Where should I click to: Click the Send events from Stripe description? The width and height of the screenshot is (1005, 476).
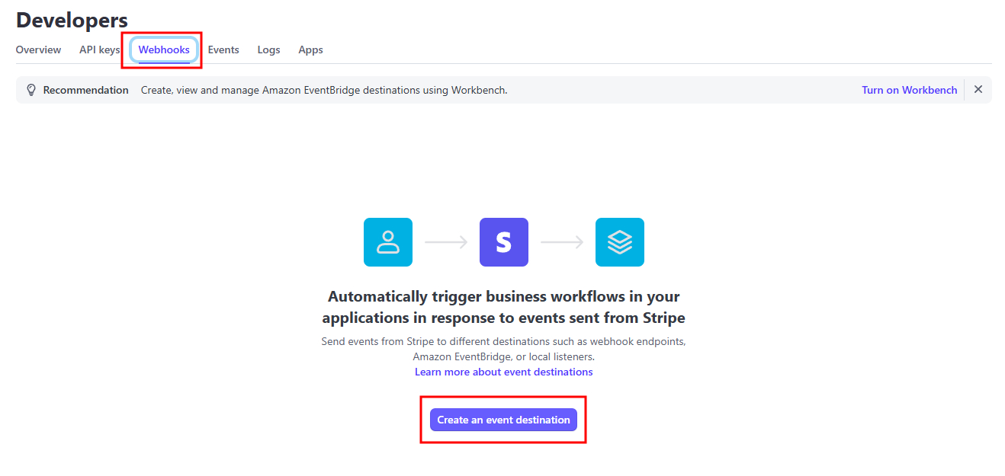tap(503, 349)
